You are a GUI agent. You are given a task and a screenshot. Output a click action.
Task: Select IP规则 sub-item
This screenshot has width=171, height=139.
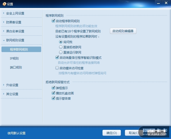coord(14,59)
